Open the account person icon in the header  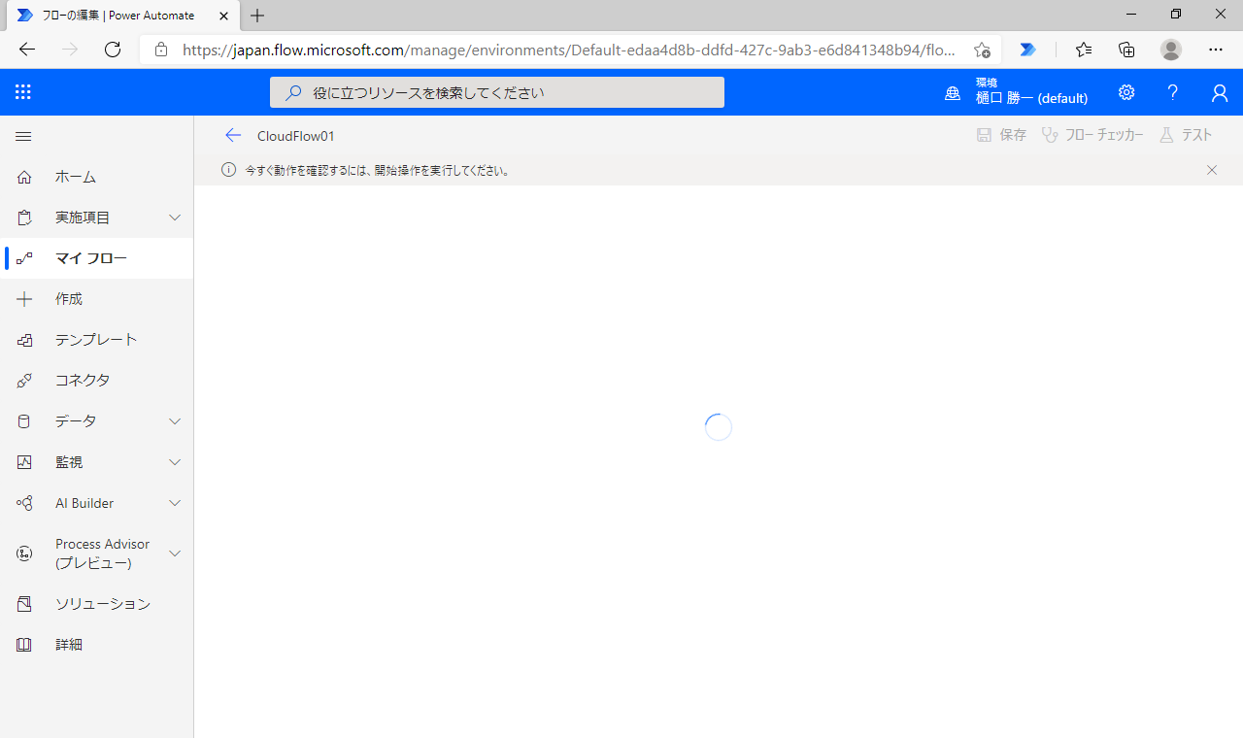click(x=1220, y=92)
